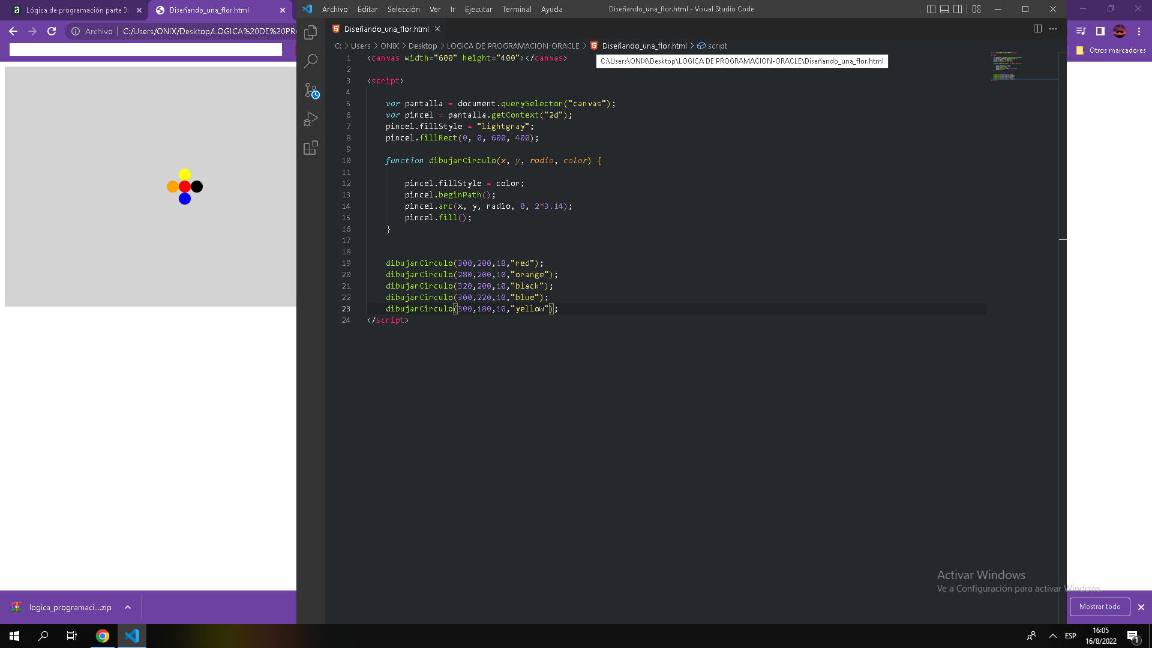Open Chrome three-dot menu
The image size is (1152, 648).
[x=1139, y=31]
